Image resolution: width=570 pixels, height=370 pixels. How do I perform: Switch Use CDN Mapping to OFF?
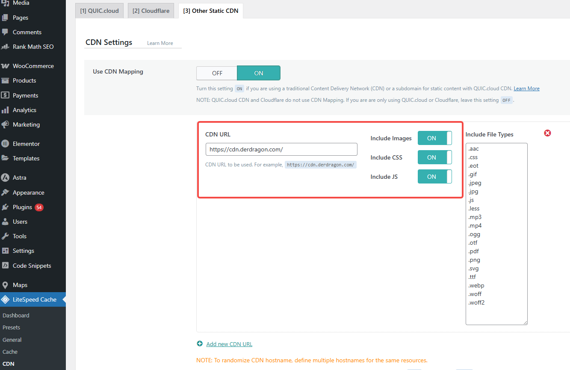[217, 73]
